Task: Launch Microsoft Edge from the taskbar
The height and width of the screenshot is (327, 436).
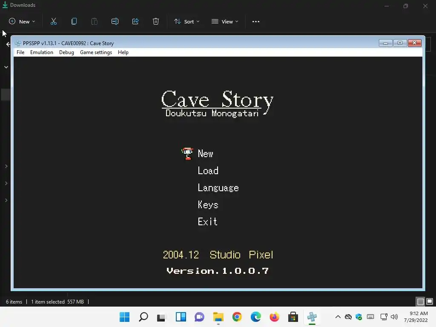Action: [x=255, y=317]
